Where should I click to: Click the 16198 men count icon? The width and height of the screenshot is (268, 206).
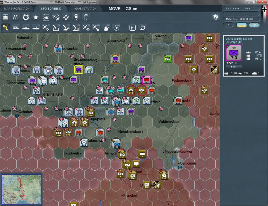click(x=226, y=73)
